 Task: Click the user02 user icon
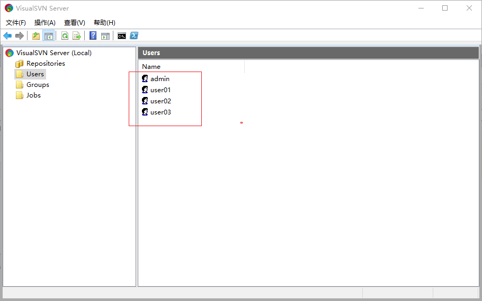(145, 101)
